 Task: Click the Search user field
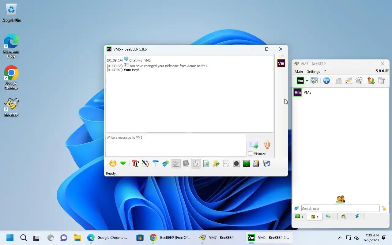click(340, 209)
